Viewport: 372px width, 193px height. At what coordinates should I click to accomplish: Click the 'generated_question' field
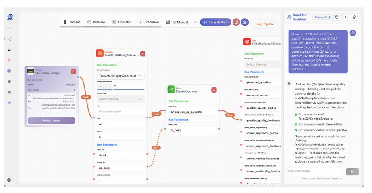click(262, 82)
